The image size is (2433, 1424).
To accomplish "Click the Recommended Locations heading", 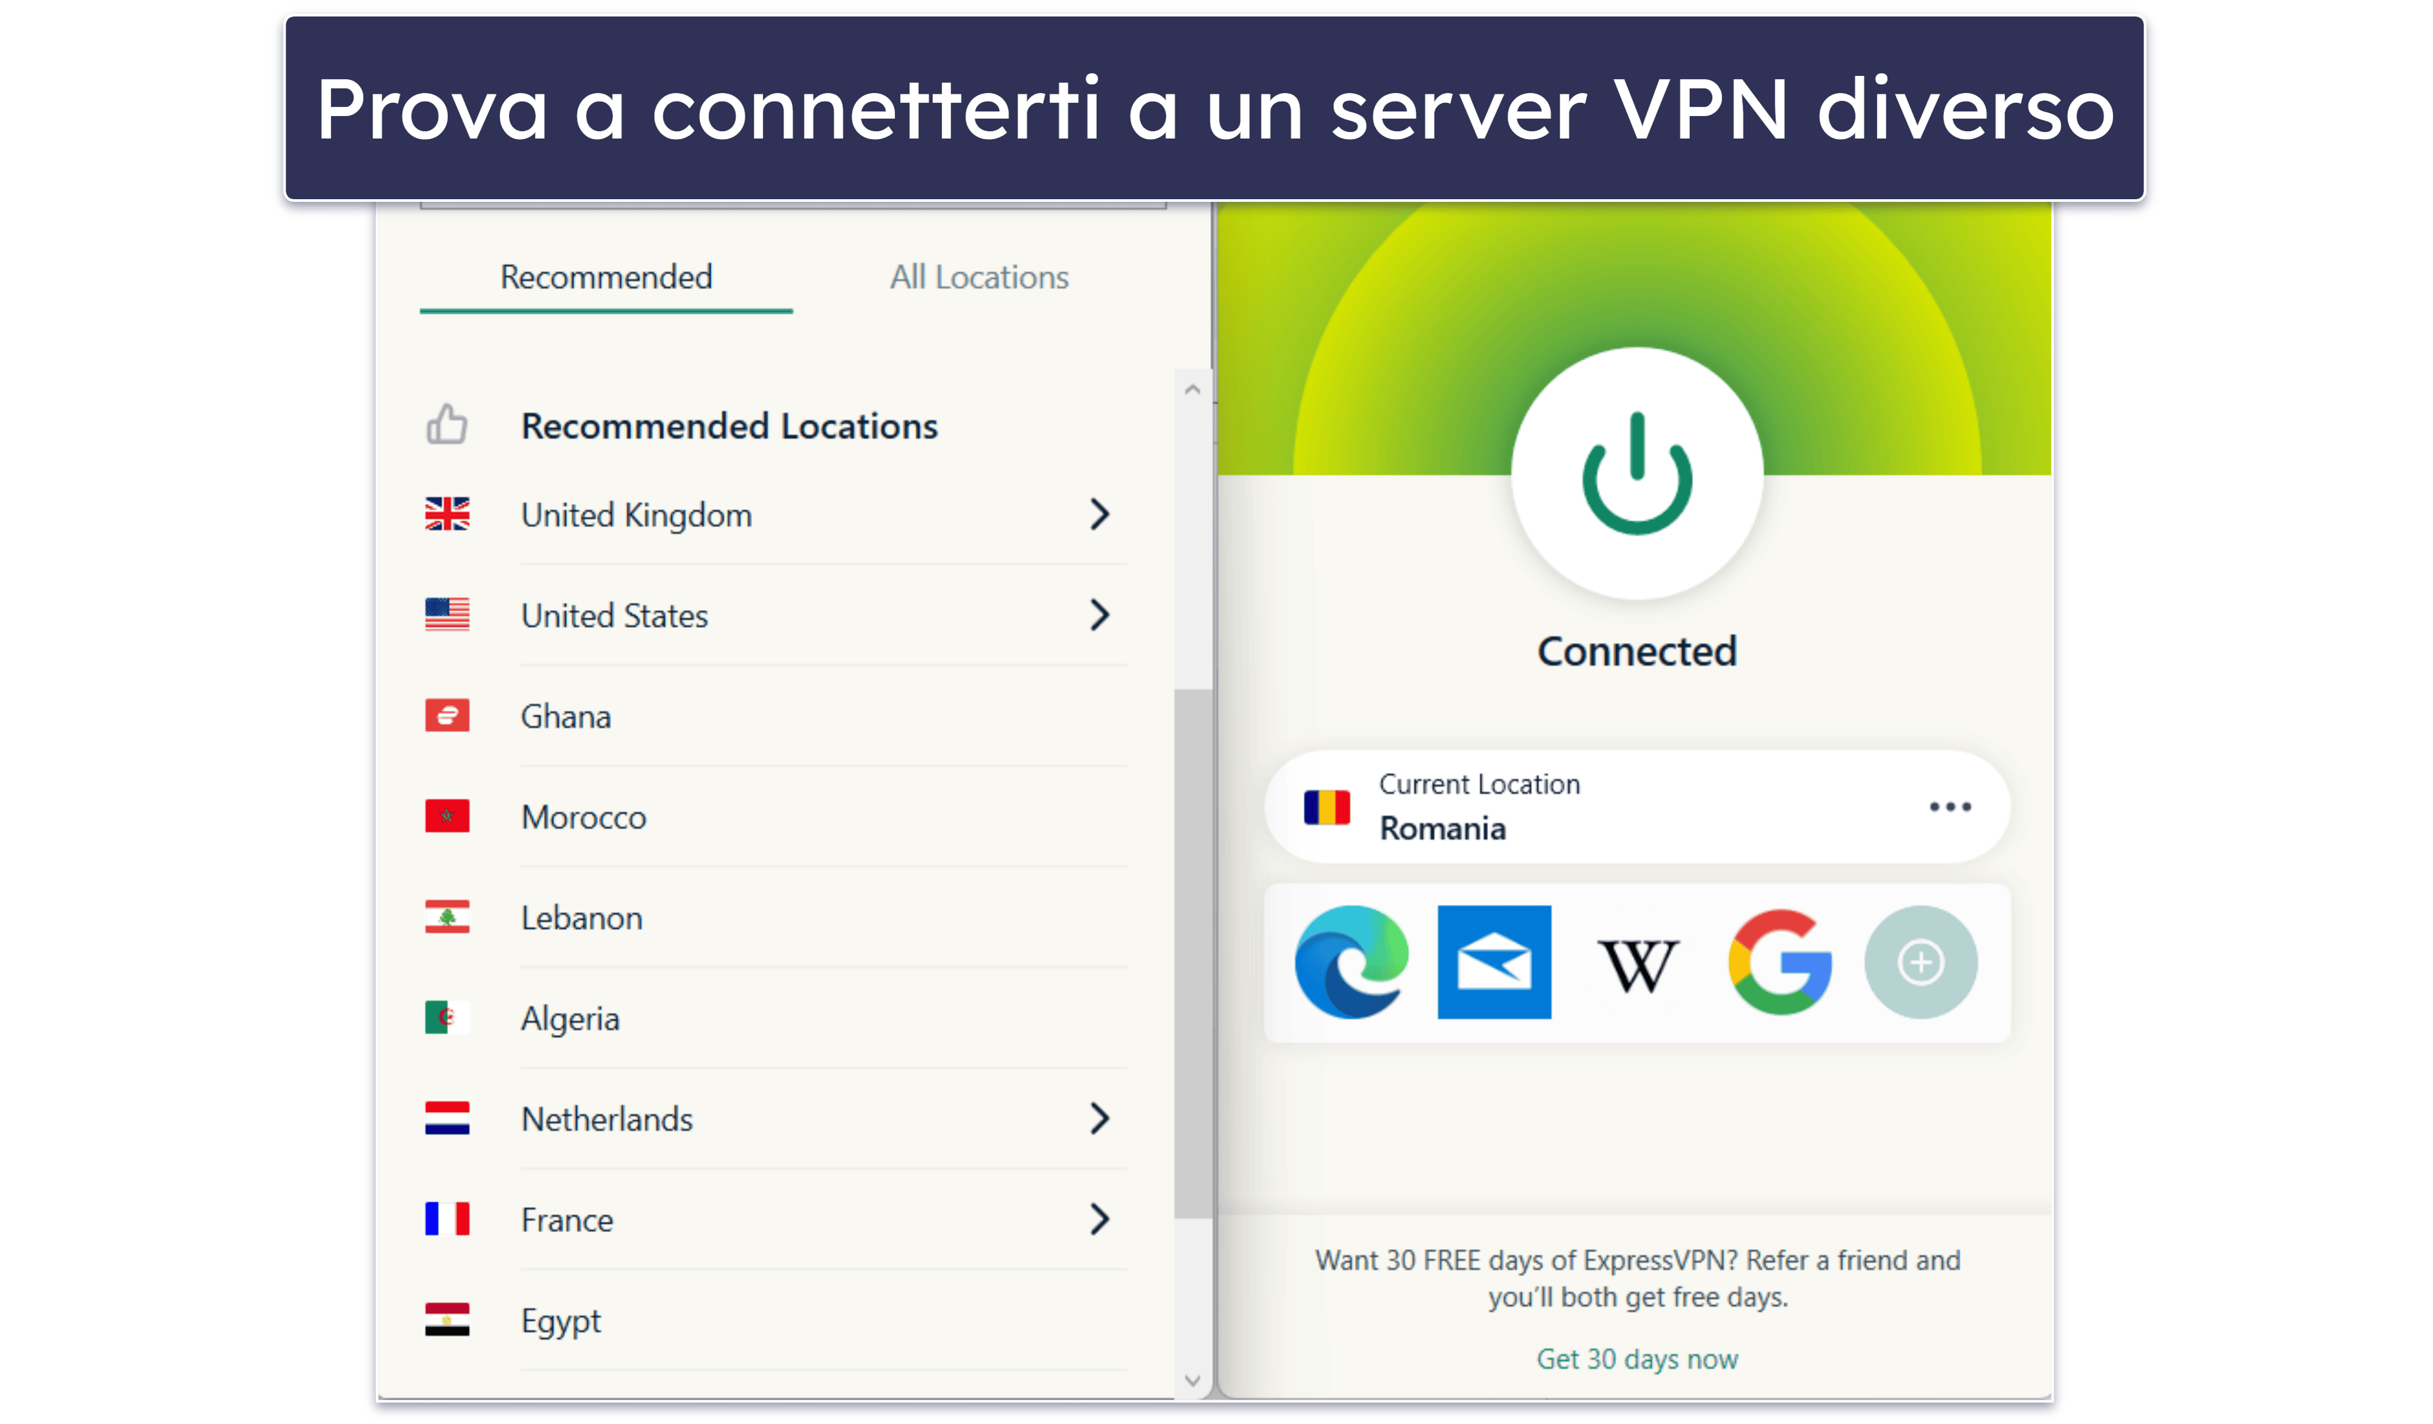I will 729,426.
